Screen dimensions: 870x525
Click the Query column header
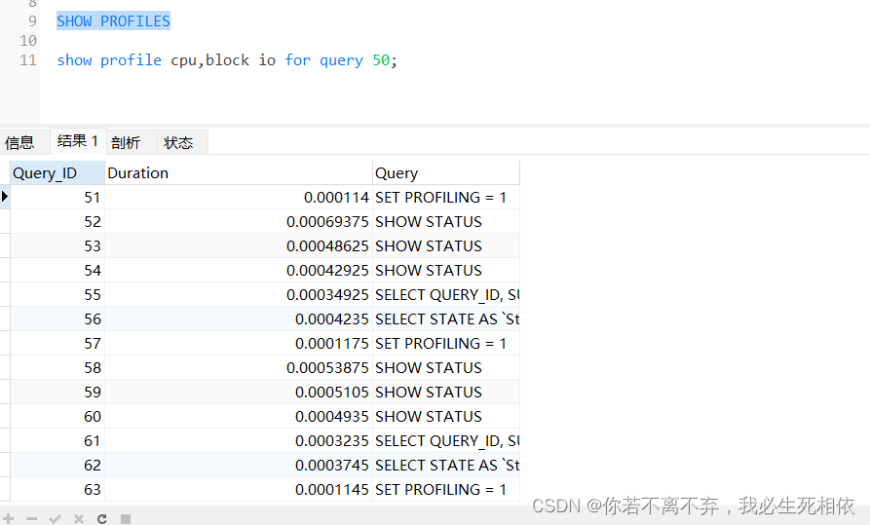tap(446, 173)
